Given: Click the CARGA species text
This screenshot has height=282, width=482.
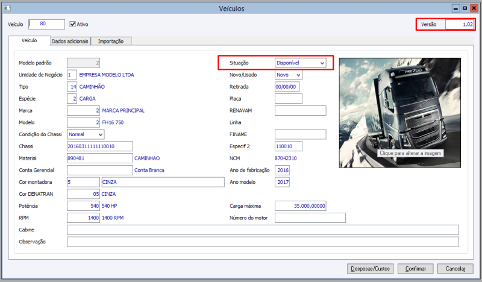Looking at the screenshot, I should click(87, 99).
